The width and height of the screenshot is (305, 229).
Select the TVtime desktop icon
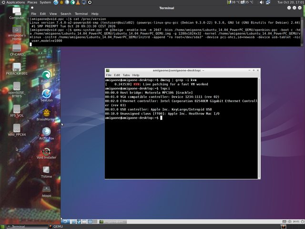tap(47, 172)
